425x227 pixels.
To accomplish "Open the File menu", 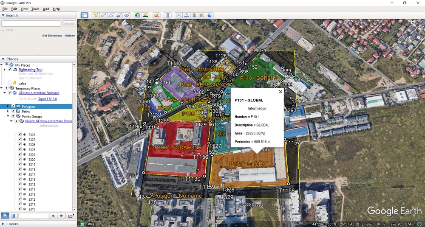I will pyautogui.click(x=5, y=9).
